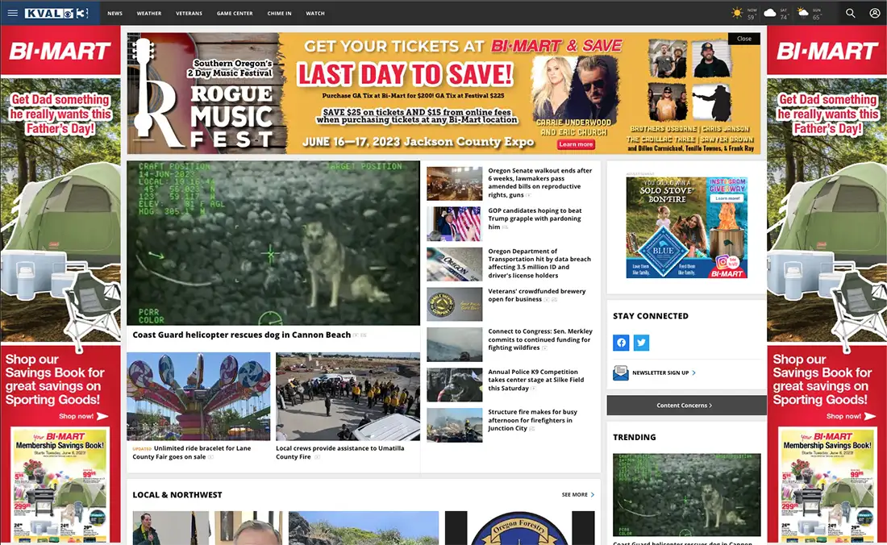The image size is (887, 545).
Task: Read Unlimited ride bracelet Lane County Fair story
Action: coord(192,452)
